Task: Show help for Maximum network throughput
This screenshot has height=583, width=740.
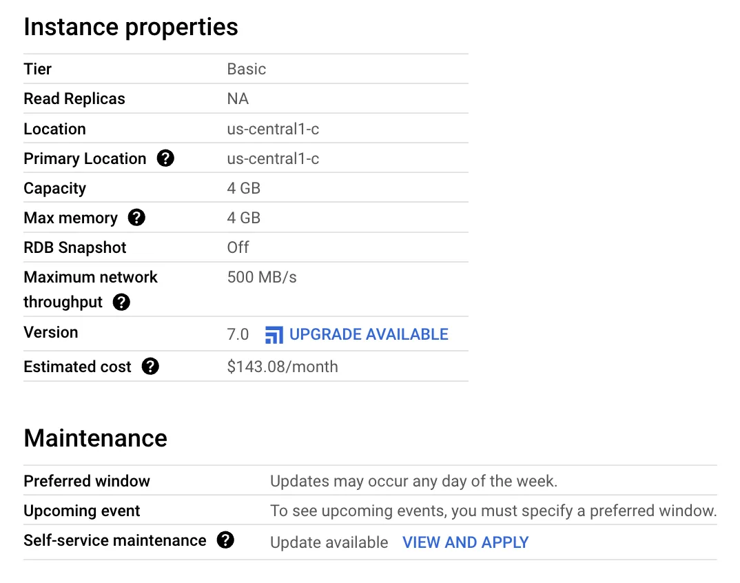Action: pyautogui.click(x=121, y=302)
